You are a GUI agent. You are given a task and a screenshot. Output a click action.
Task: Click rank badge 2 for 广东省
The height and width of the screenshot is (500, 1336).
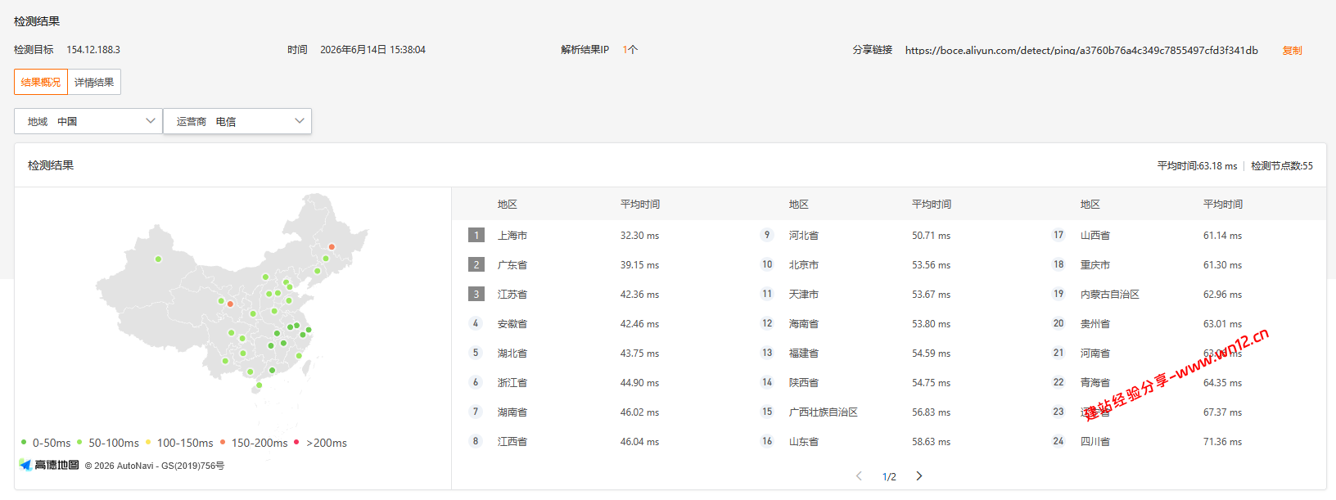pos(476,264)
